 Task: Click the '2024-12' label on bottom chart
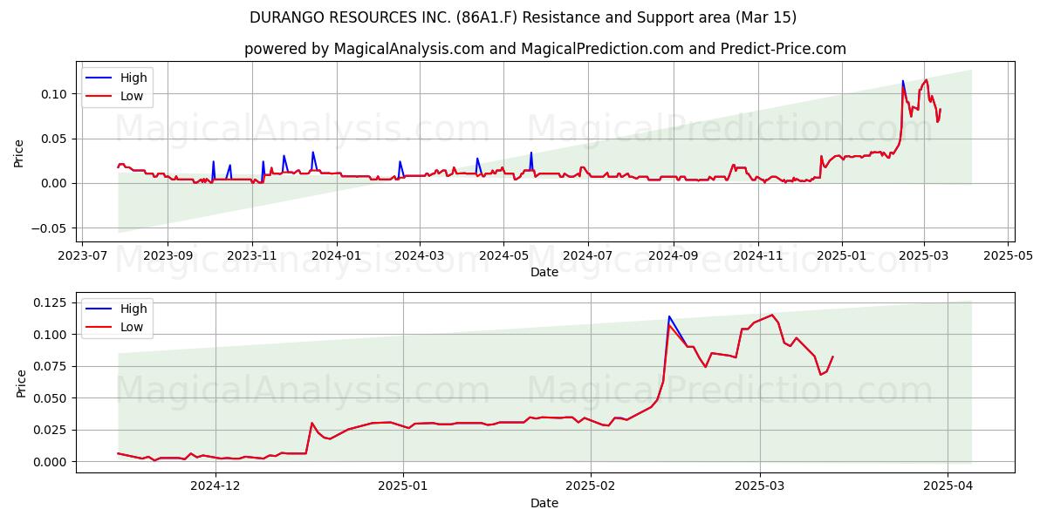coord(215,486)
